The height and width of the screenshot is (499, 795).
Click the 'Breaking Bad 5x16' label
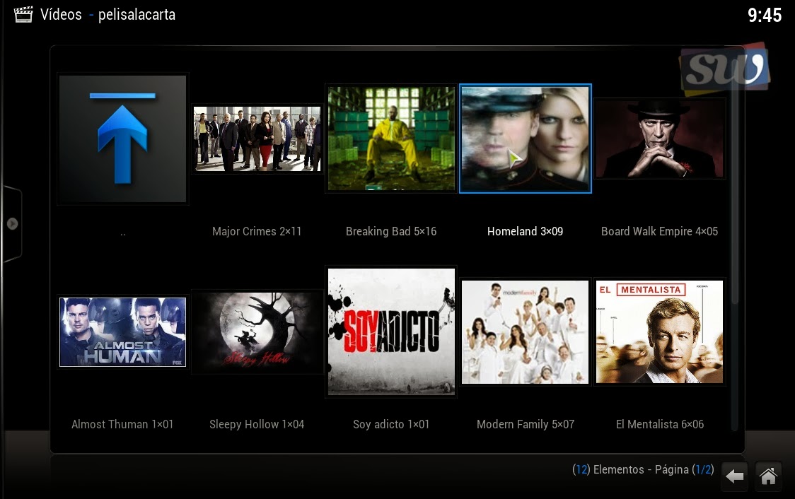coord(391,232)
